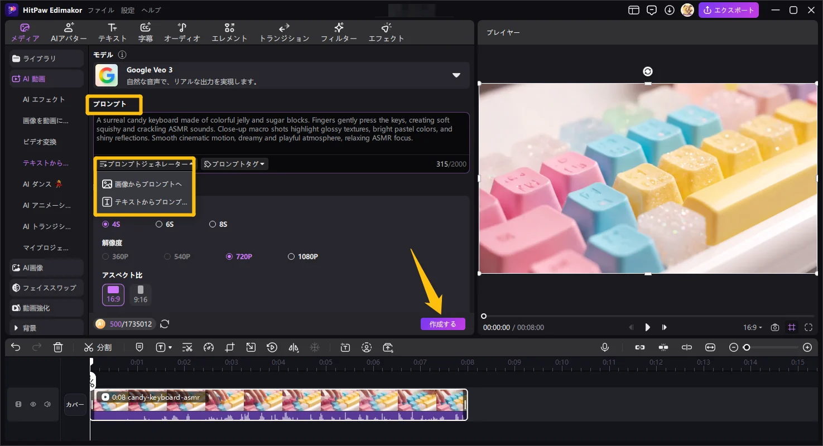Click the undo icon above the timeline
Viewport: 823px width, 446px height.
15,347
